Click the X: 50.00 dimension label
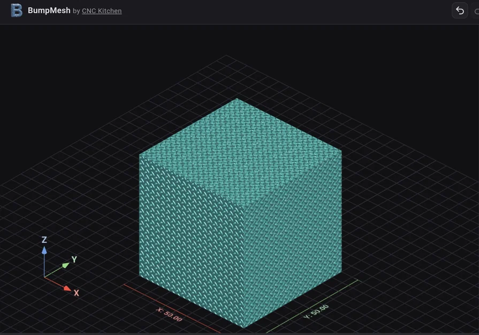479x335 pixels. point(169,315)
